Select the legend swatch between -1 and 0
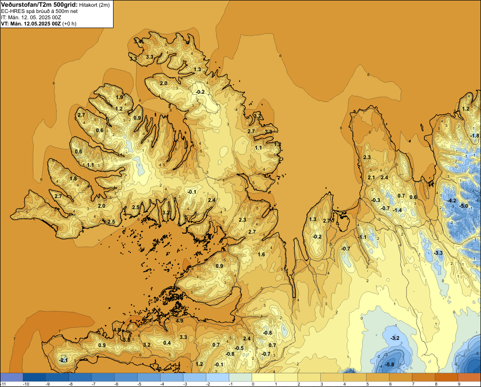 point(240,377)
